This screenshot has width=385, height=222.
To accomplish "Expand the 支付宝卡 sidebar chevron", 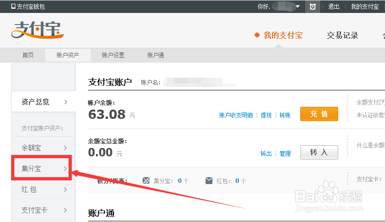I will (65, 210).
